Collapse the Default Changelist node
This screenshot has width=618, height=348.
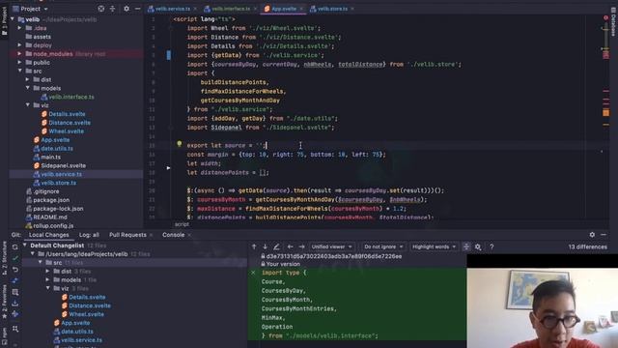click(25, 246)
